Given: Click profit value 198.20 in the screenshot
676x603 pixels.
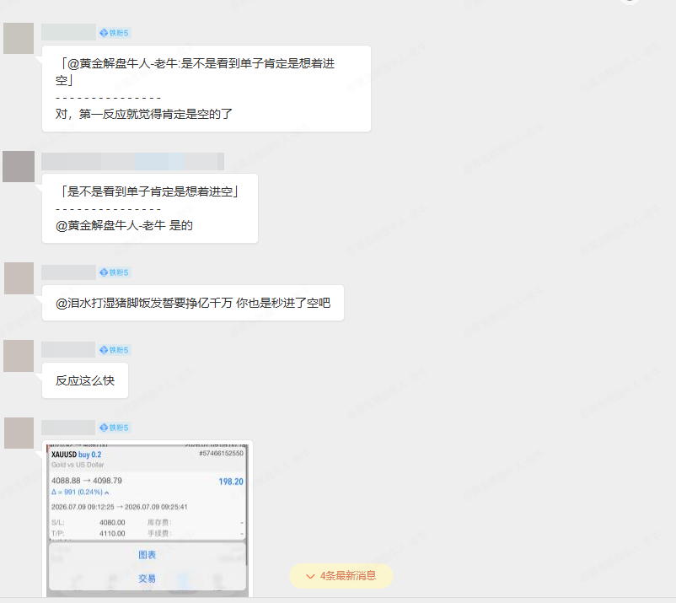Looking at the screenshot, I should [x=231, y=482].
